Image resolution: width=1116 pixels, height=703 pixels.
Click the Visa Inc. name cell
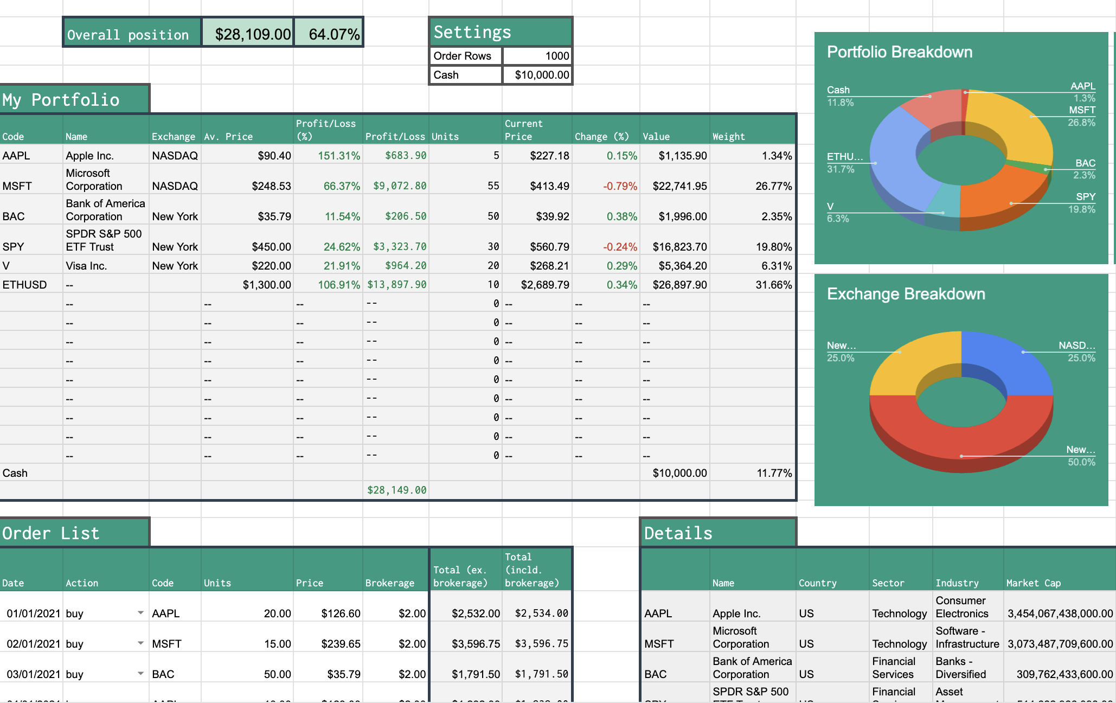(106, 265)
